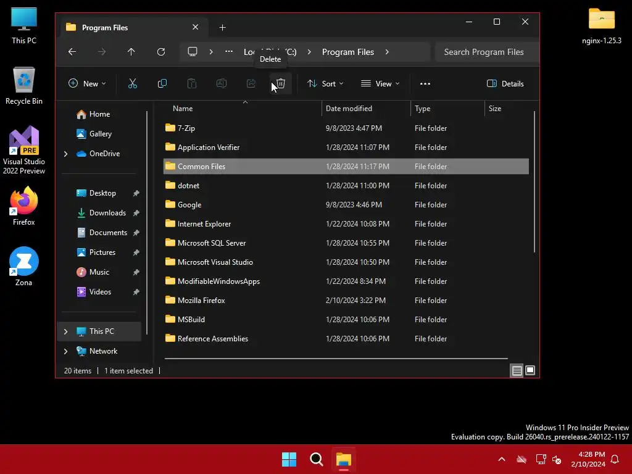Close the Program Files tab
Screen dimensions: 632x474
tap(195, 27)
